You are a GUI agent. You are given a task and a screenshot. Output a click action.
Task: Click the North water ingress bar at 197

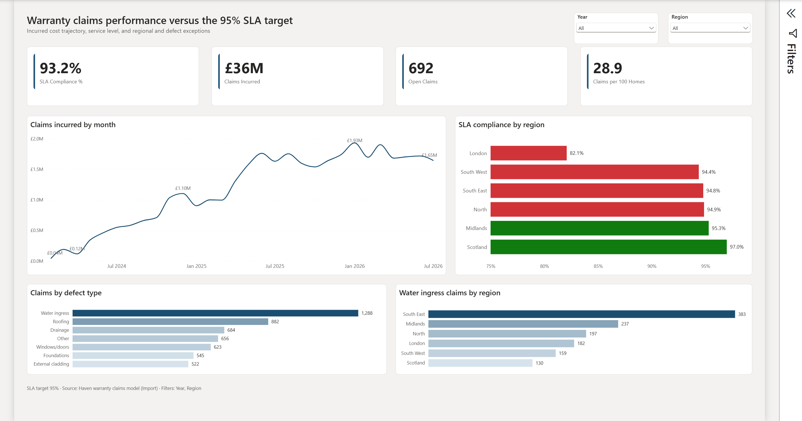click(x=507, y=334)
